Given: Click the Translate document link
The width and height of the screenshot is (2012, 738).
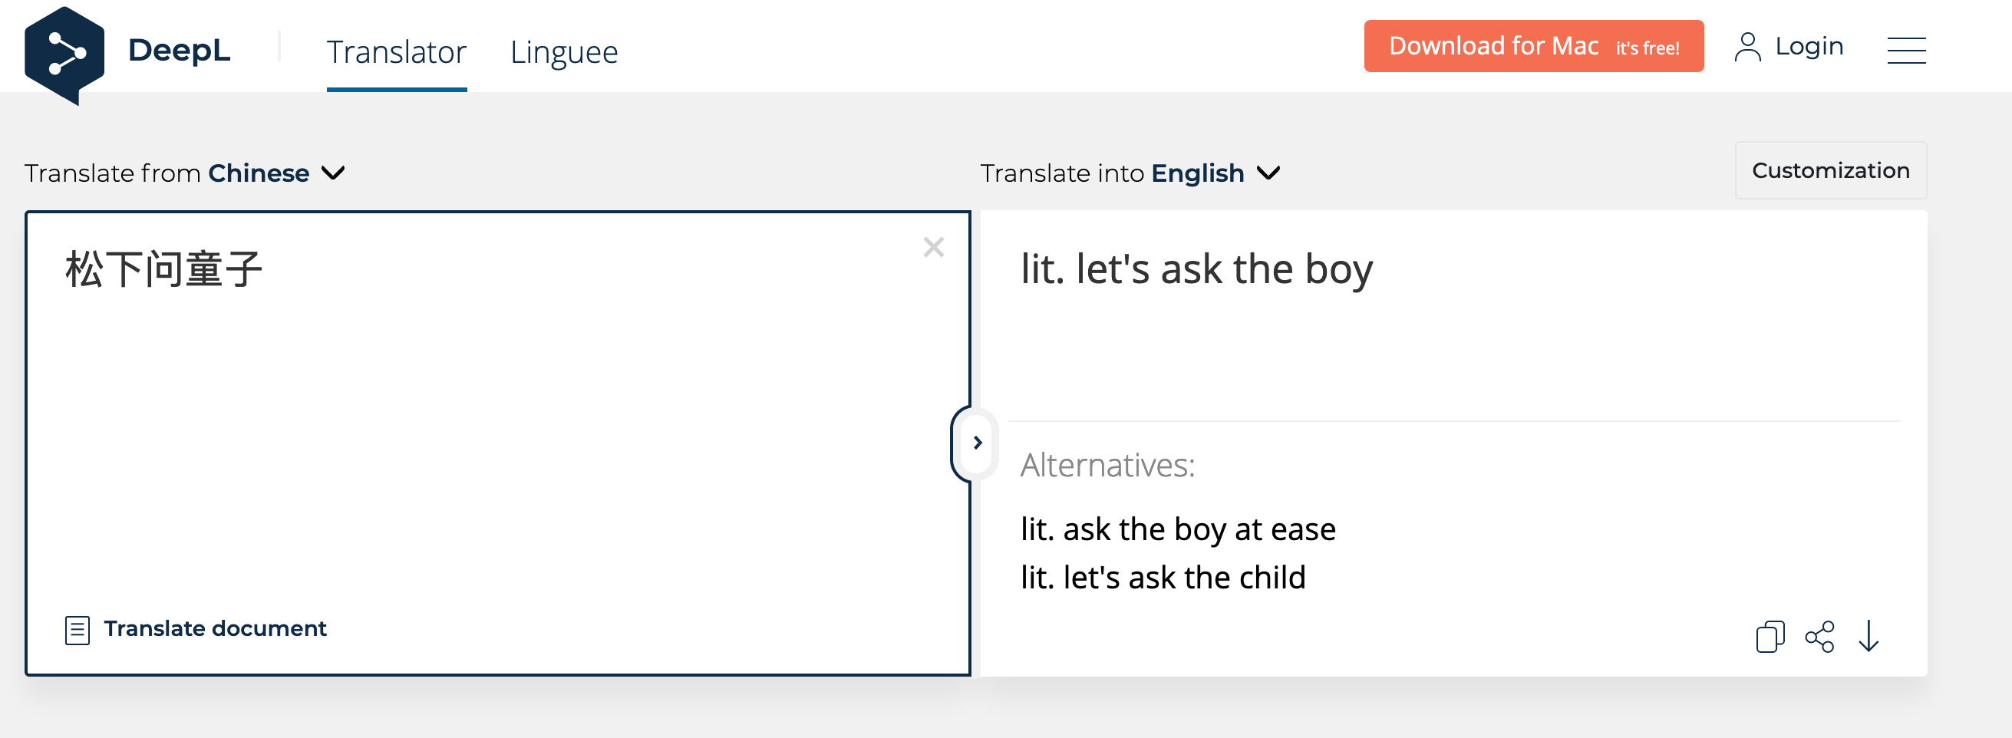Looking at the screenshot, I should tap(215, 628).
